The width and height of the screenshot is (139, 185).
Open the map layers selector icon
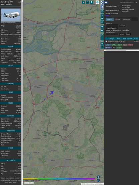[x=97, y=2]
